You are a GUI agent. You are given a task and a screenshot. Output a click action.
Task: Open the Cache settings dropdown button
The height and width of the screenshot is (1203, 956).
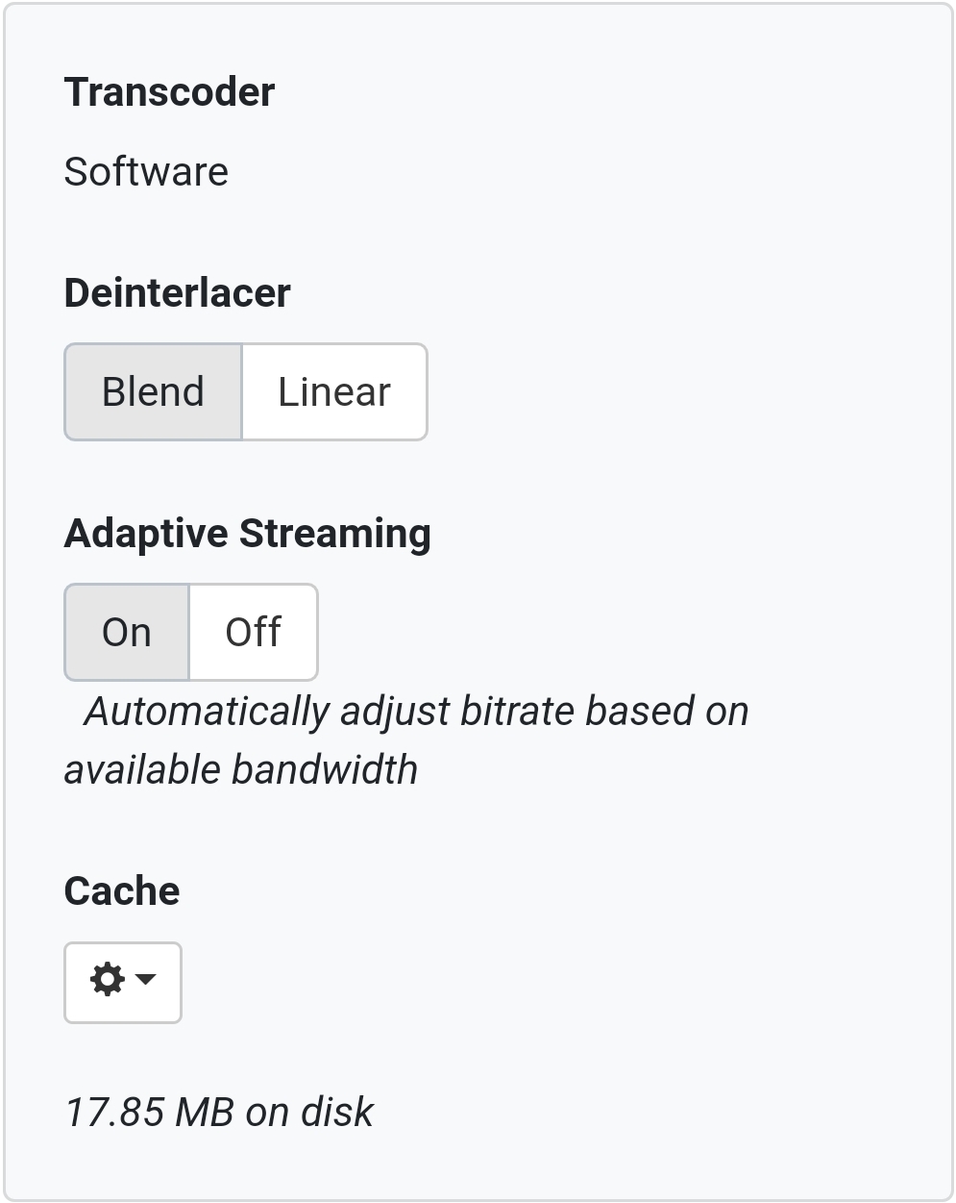click(123, 982)
